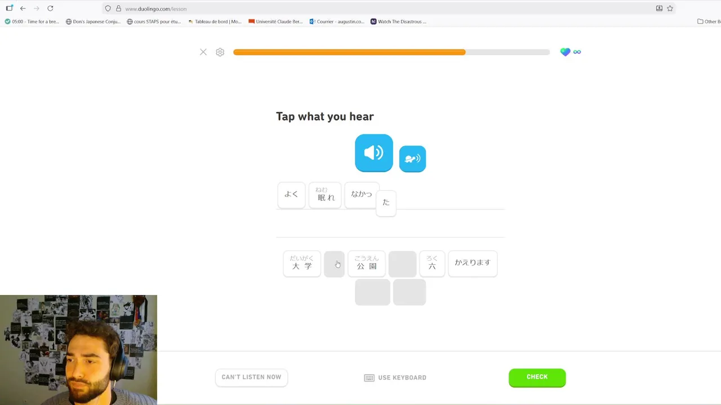Select the 公園 word tile
Image resolution: width=721 pixels, height=405 pixels.
367,264
